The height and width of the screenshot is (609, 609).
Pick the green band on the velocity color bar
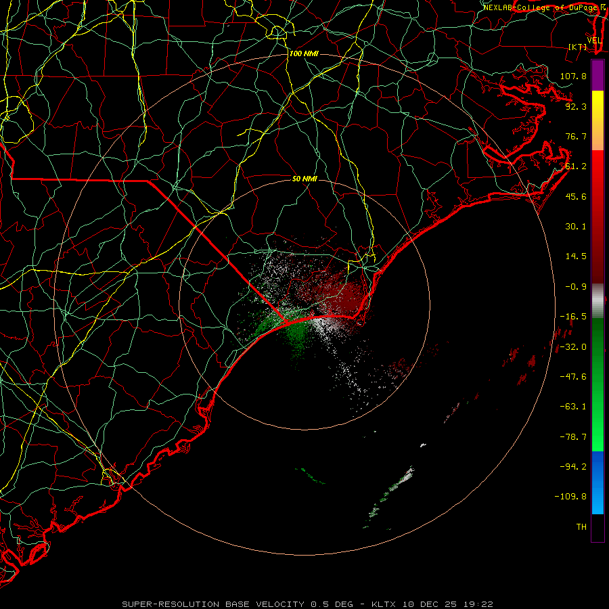(x=597, y=384)
